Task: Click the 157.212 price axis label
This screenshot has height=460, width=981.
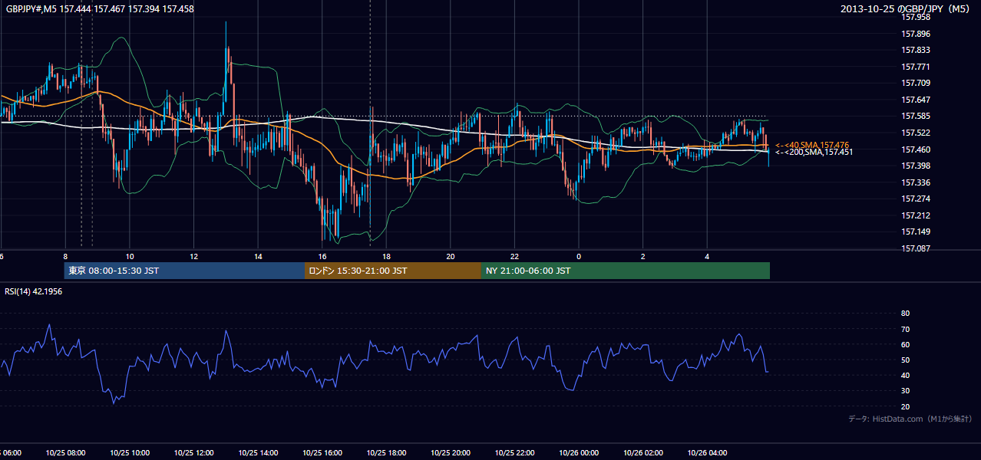Action: point(915,215)
